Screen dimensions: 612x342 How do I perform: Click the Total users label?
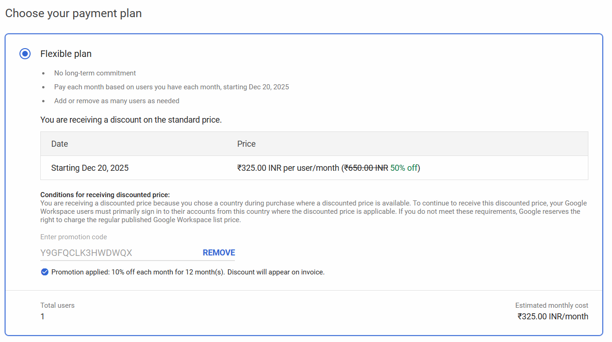tap(57, 305)
